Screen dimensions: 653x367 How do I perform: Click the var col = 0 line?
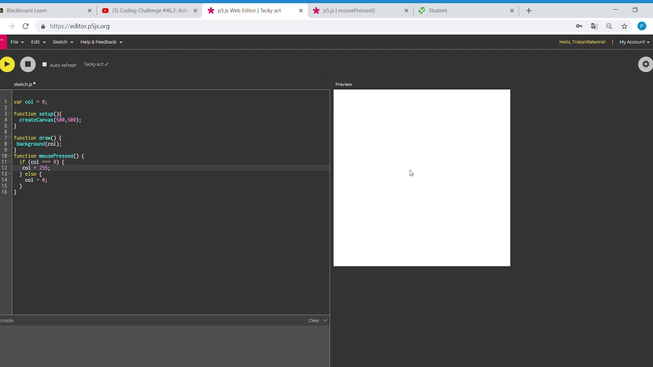coord(31,102)
